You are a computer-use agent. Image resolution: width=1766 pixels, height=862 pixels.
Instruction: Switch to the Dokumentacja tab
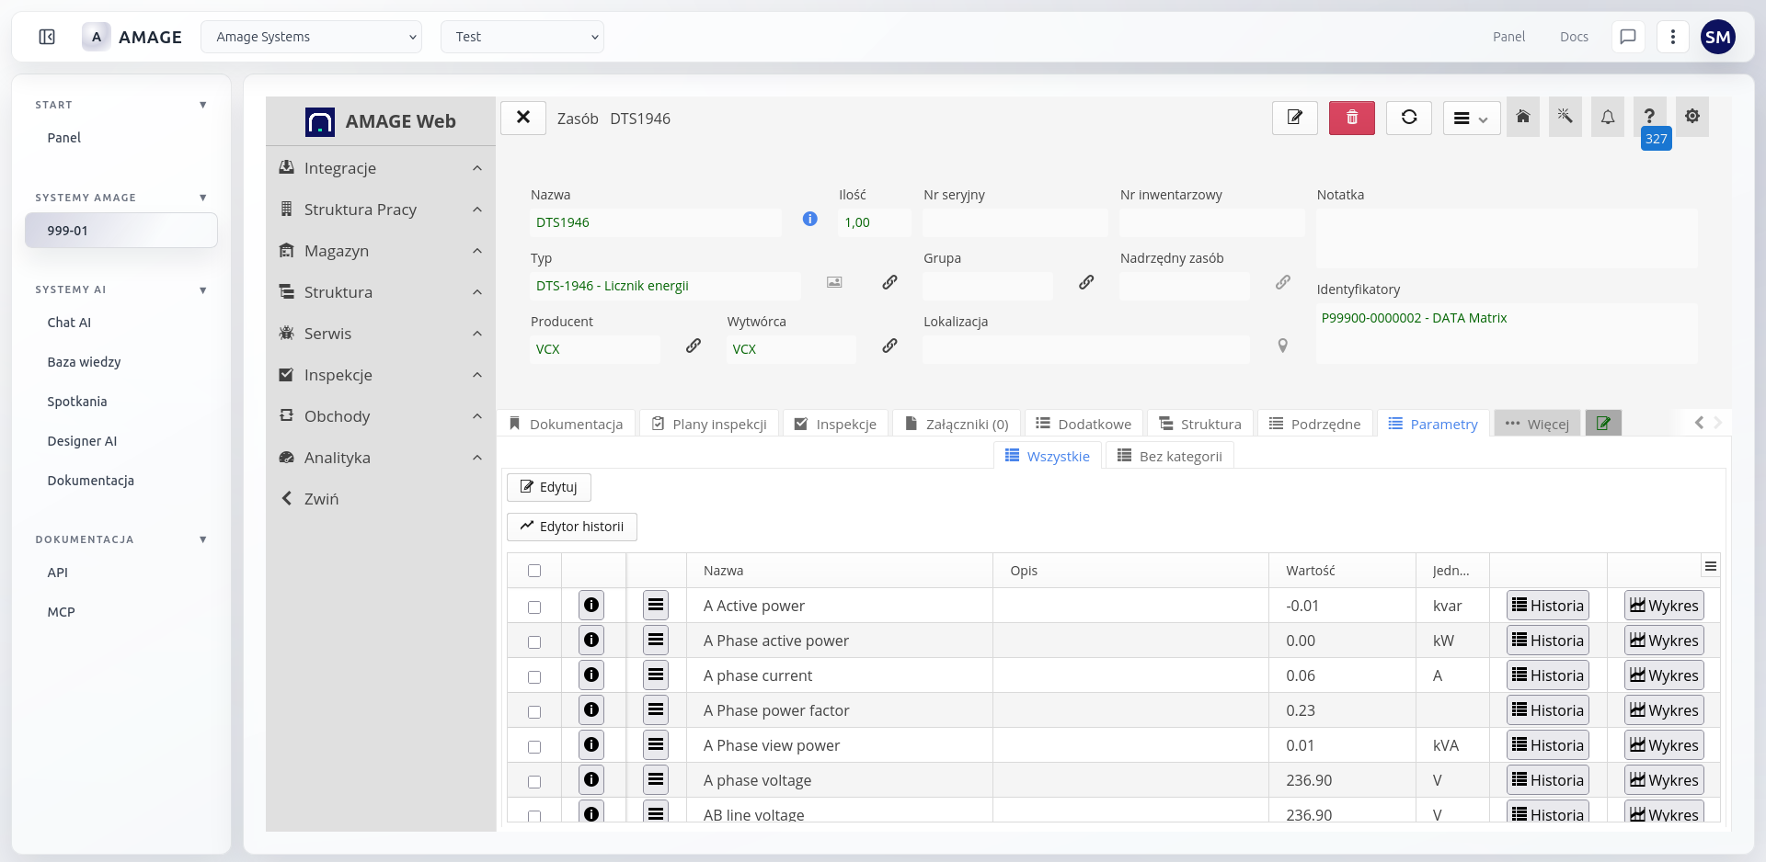coord(566,424)
